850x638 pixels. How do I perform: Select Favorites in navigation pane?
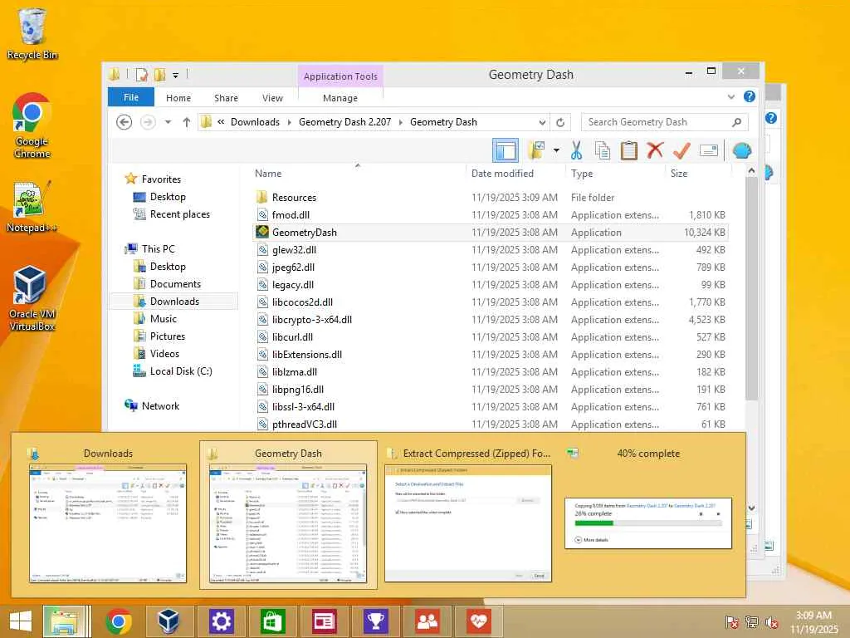click(161, 179)
